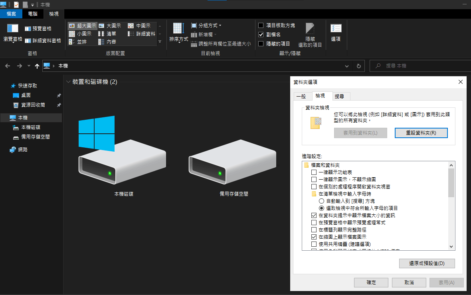471x295 pixels.
Task: Select 小圖示 small icons layout
Action: [x=80, y=34]
